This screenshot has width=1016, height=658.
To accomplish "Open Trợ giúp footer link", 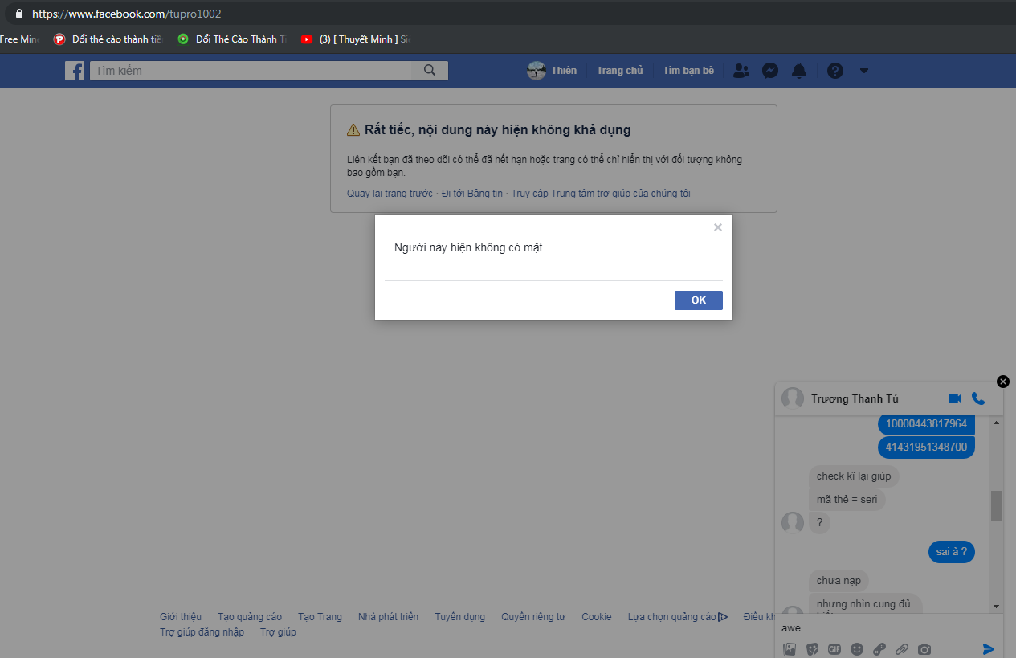I will (x=278, y=632).
